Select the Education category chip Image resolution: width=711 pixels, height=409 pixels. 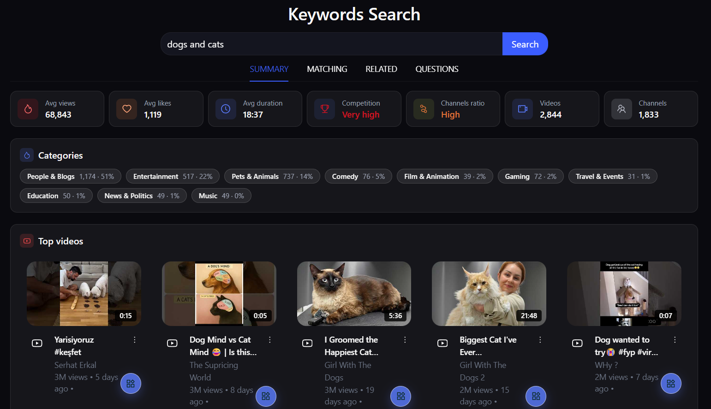[x=56, y=196]
